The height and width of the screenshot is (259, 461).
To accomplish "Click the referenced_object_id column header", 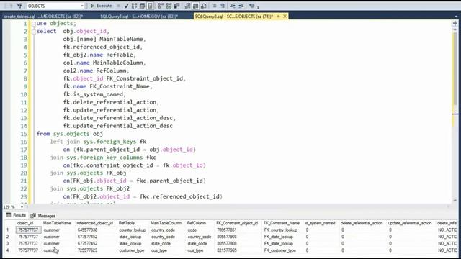I will pos(94,223).
